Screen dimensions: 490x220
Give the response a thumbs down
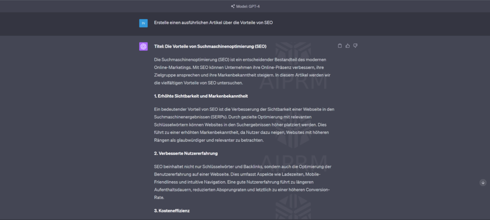coord(356,46)
